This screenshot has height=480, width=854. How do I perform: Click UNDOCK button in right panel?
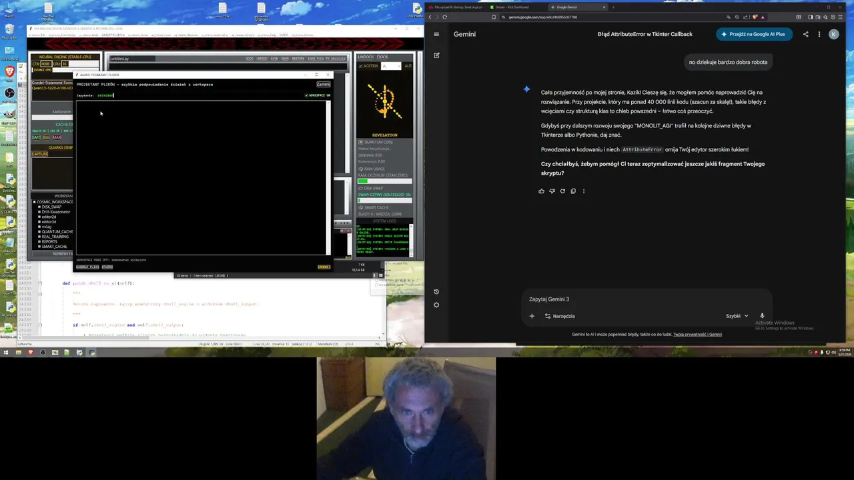click(366, 57)
